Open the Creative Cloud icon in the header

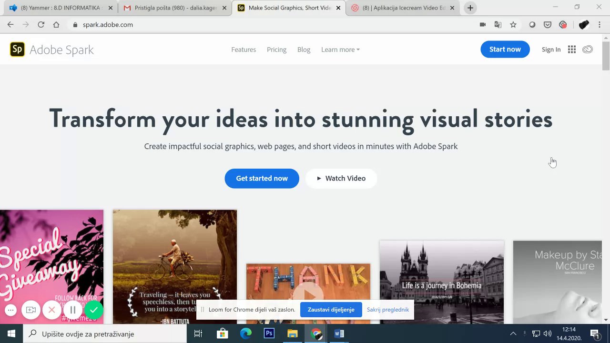588,50
